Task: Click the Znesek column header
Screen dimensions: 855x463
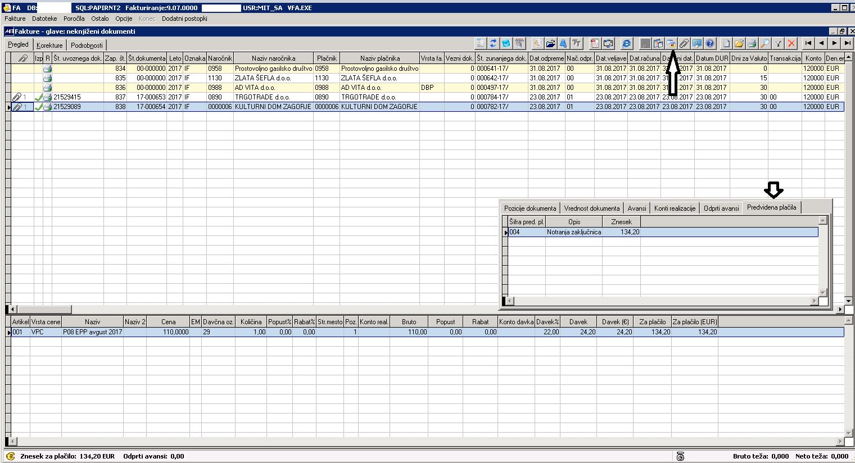Action: (621, 222)
